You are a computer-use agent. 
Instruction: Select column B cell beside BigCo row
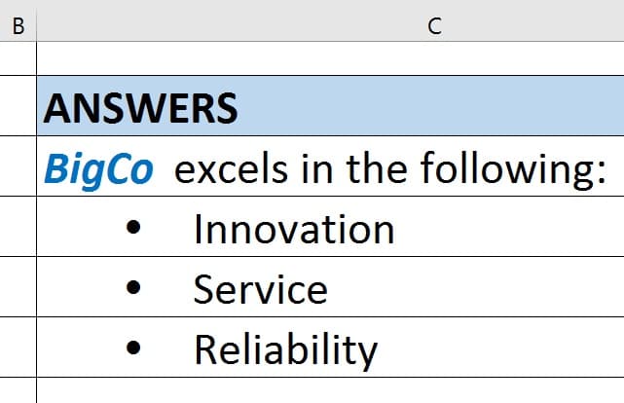coord(18,165)
